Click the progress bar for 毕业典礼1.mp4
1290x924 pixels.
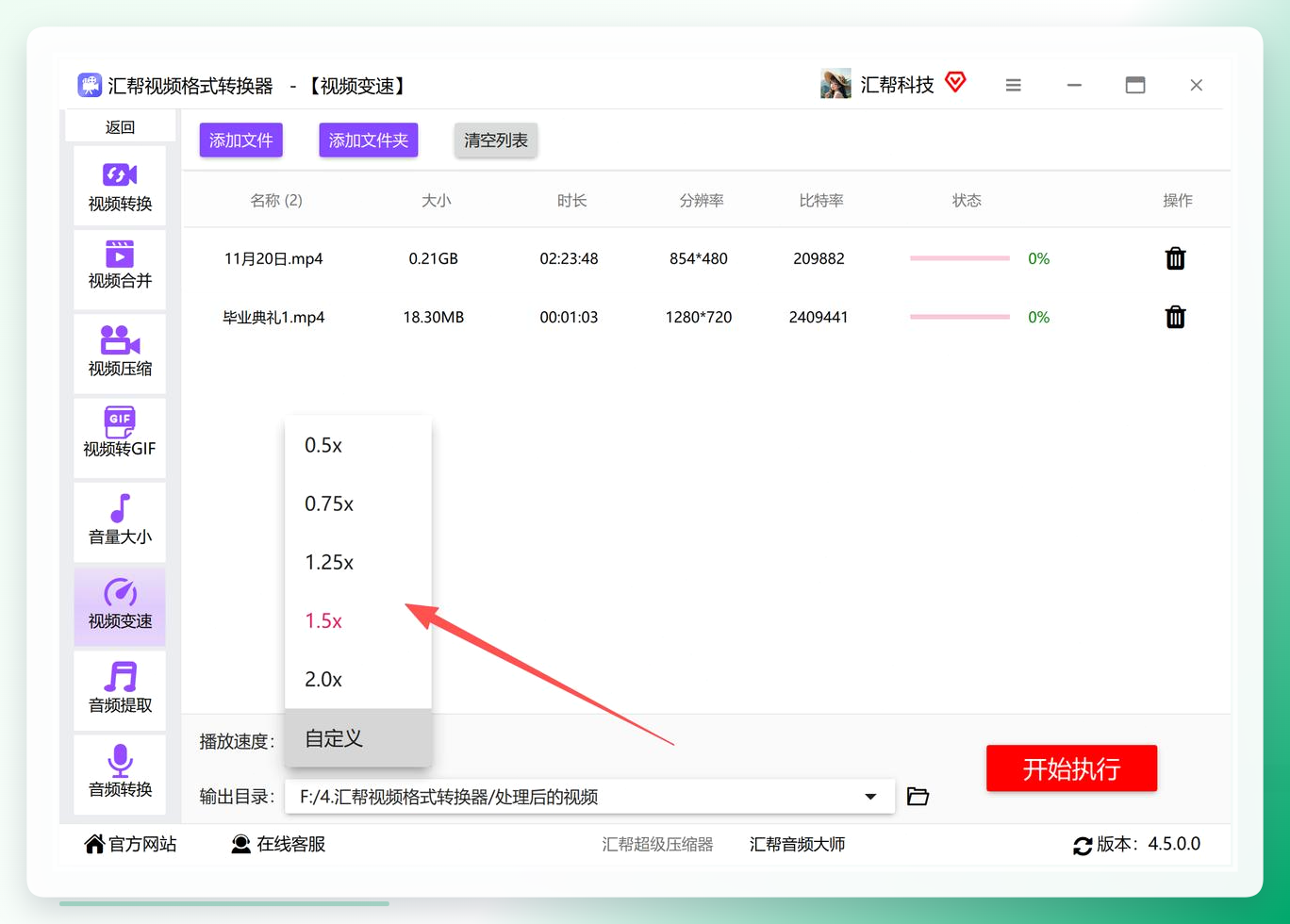tap(960, 317)
